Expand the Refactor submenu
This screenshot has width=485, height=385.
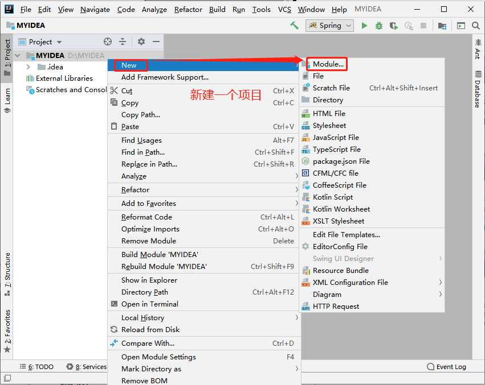click(203, 190)
